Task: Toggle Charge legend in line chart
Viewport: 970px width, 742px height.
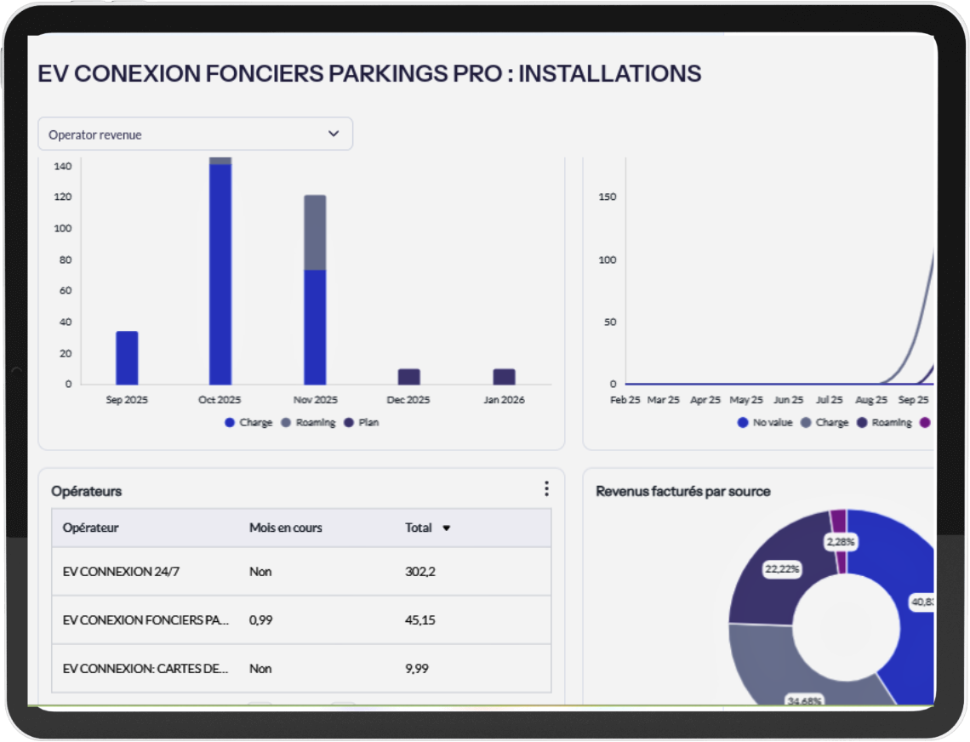Action: pos(824,423)
